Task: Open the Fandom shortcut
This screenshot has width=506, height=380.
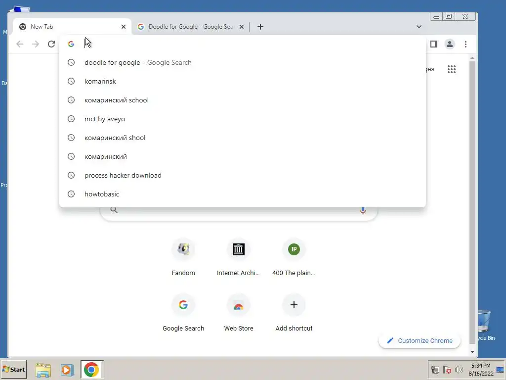Action: 183,257
